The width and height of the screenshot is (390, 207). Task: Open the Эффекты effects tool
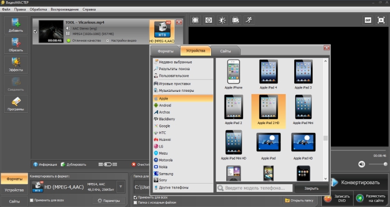coord(16,65)
